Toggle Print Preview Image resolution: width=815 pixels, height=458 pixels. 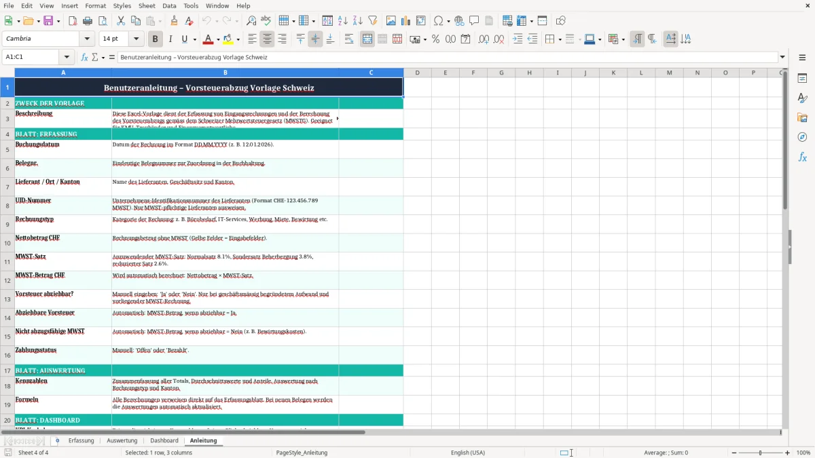click(x=103, y=20)
